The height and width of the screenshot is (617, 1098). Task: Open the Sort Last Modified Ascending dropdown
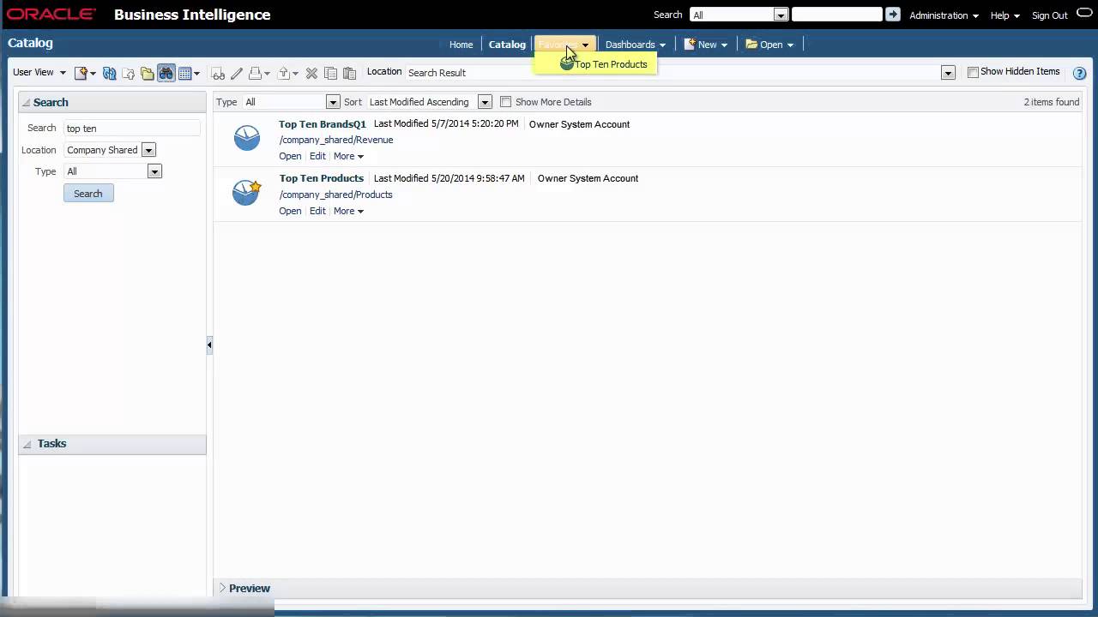pos(485,102)
